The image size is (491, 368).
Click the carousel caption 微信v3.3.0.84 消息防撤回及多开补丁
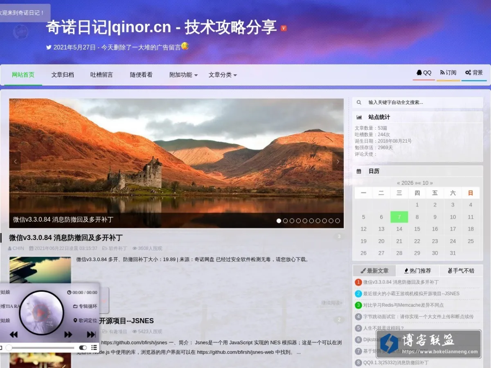63,220
